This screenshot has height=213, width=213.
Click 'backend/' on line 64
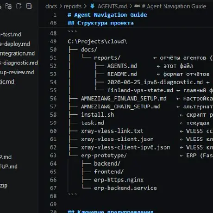tap(107, 163)
